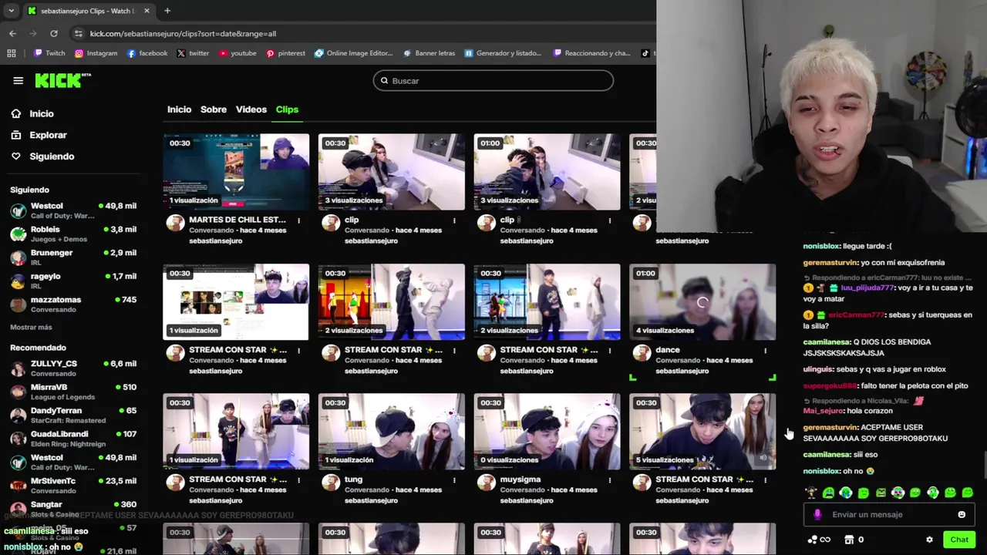Play the dance clip thumbnail
987x555 pixels.
702,302
